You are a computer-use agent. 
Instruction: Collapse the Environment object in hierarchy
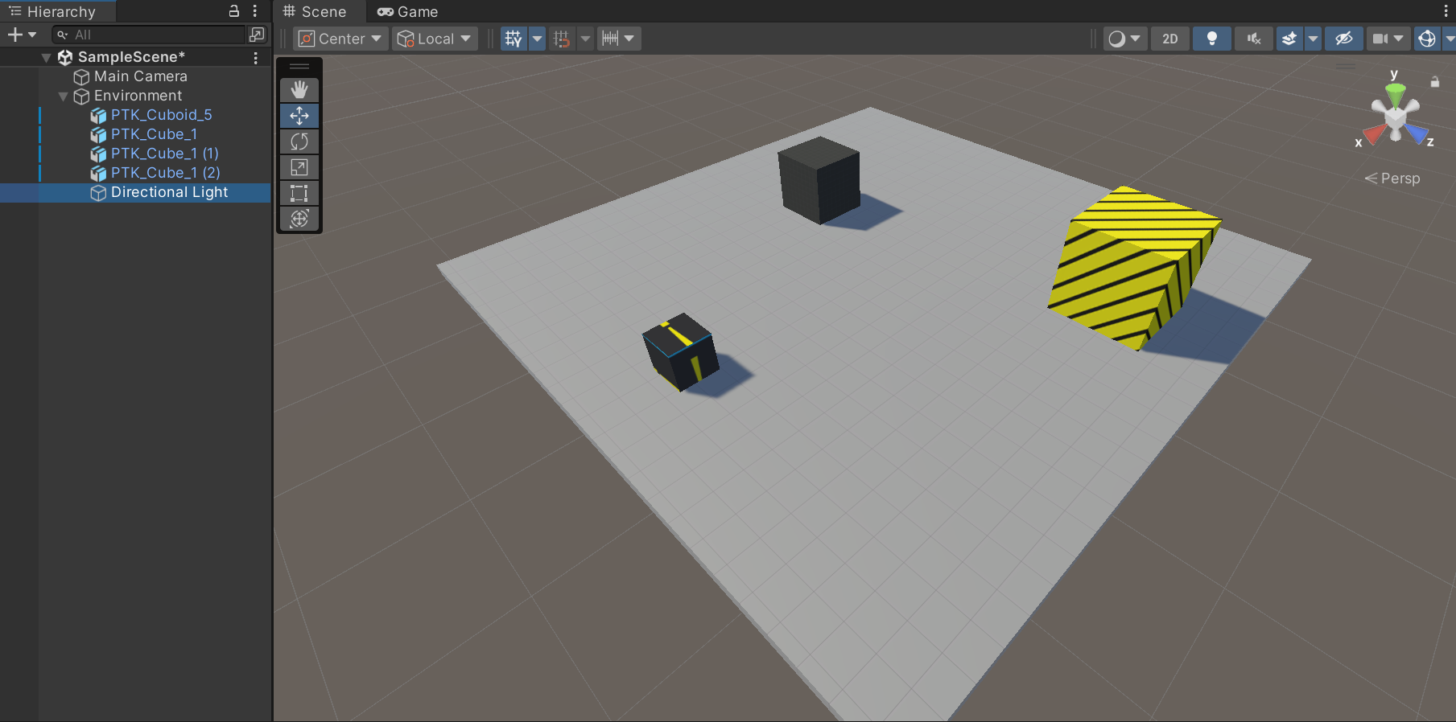63,96
